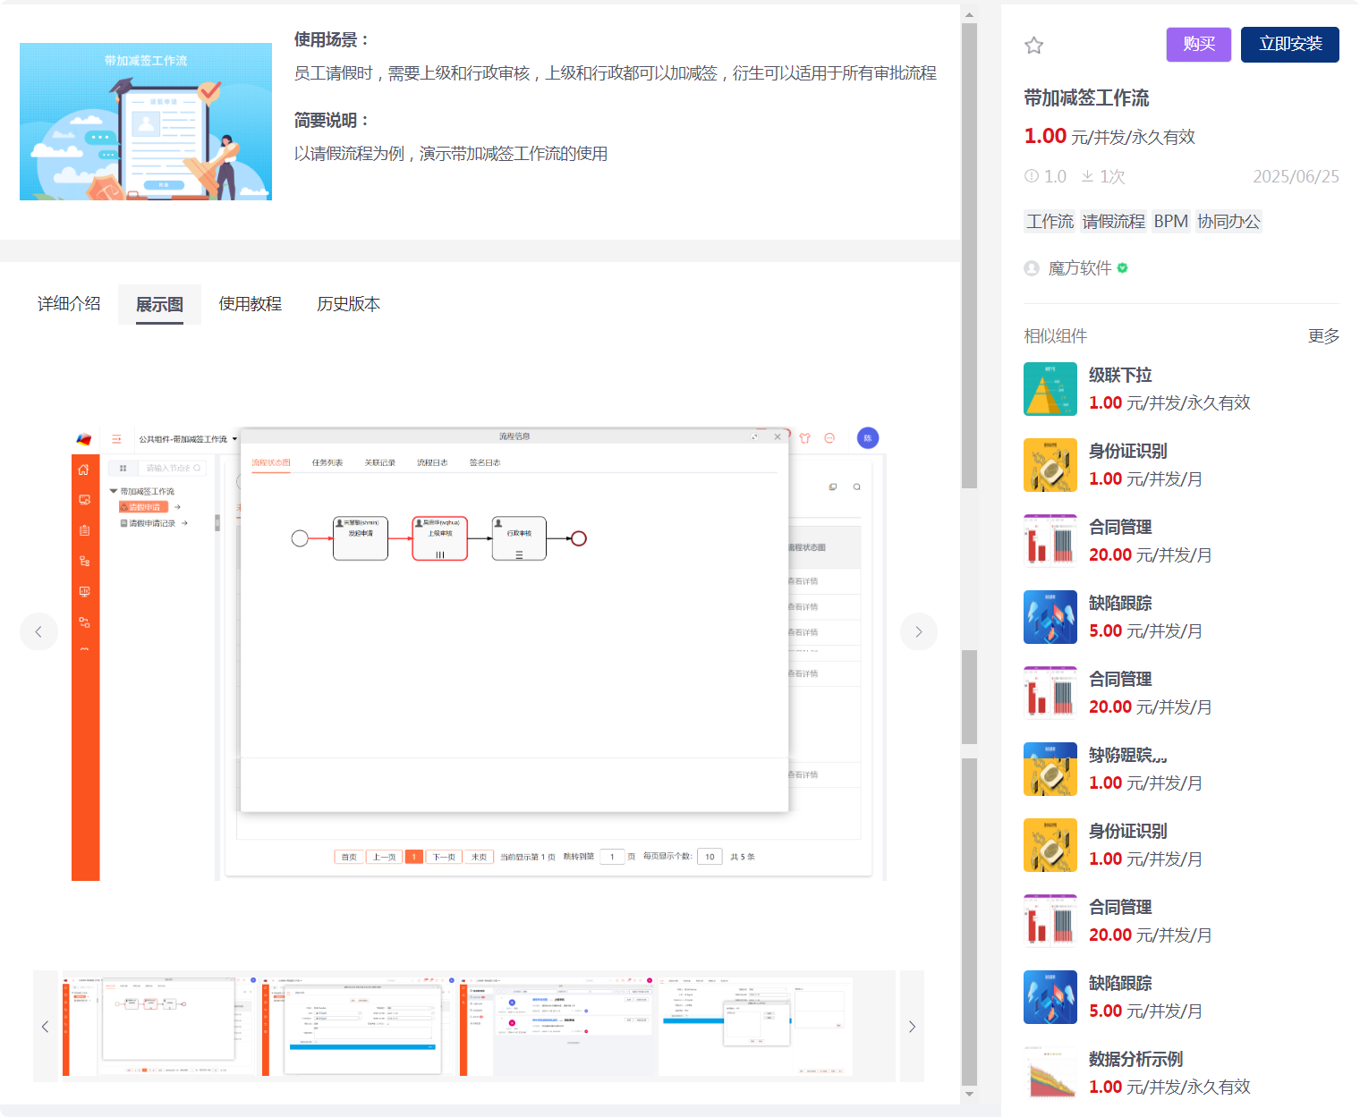Image resolution: width=1360 pixels, height=1117 pixels.
Task: Click the verified badge next to 魔方软件
Action: tap(1123, 268)
